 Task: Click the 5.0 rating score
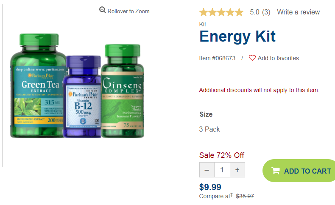tap(254, 12)
